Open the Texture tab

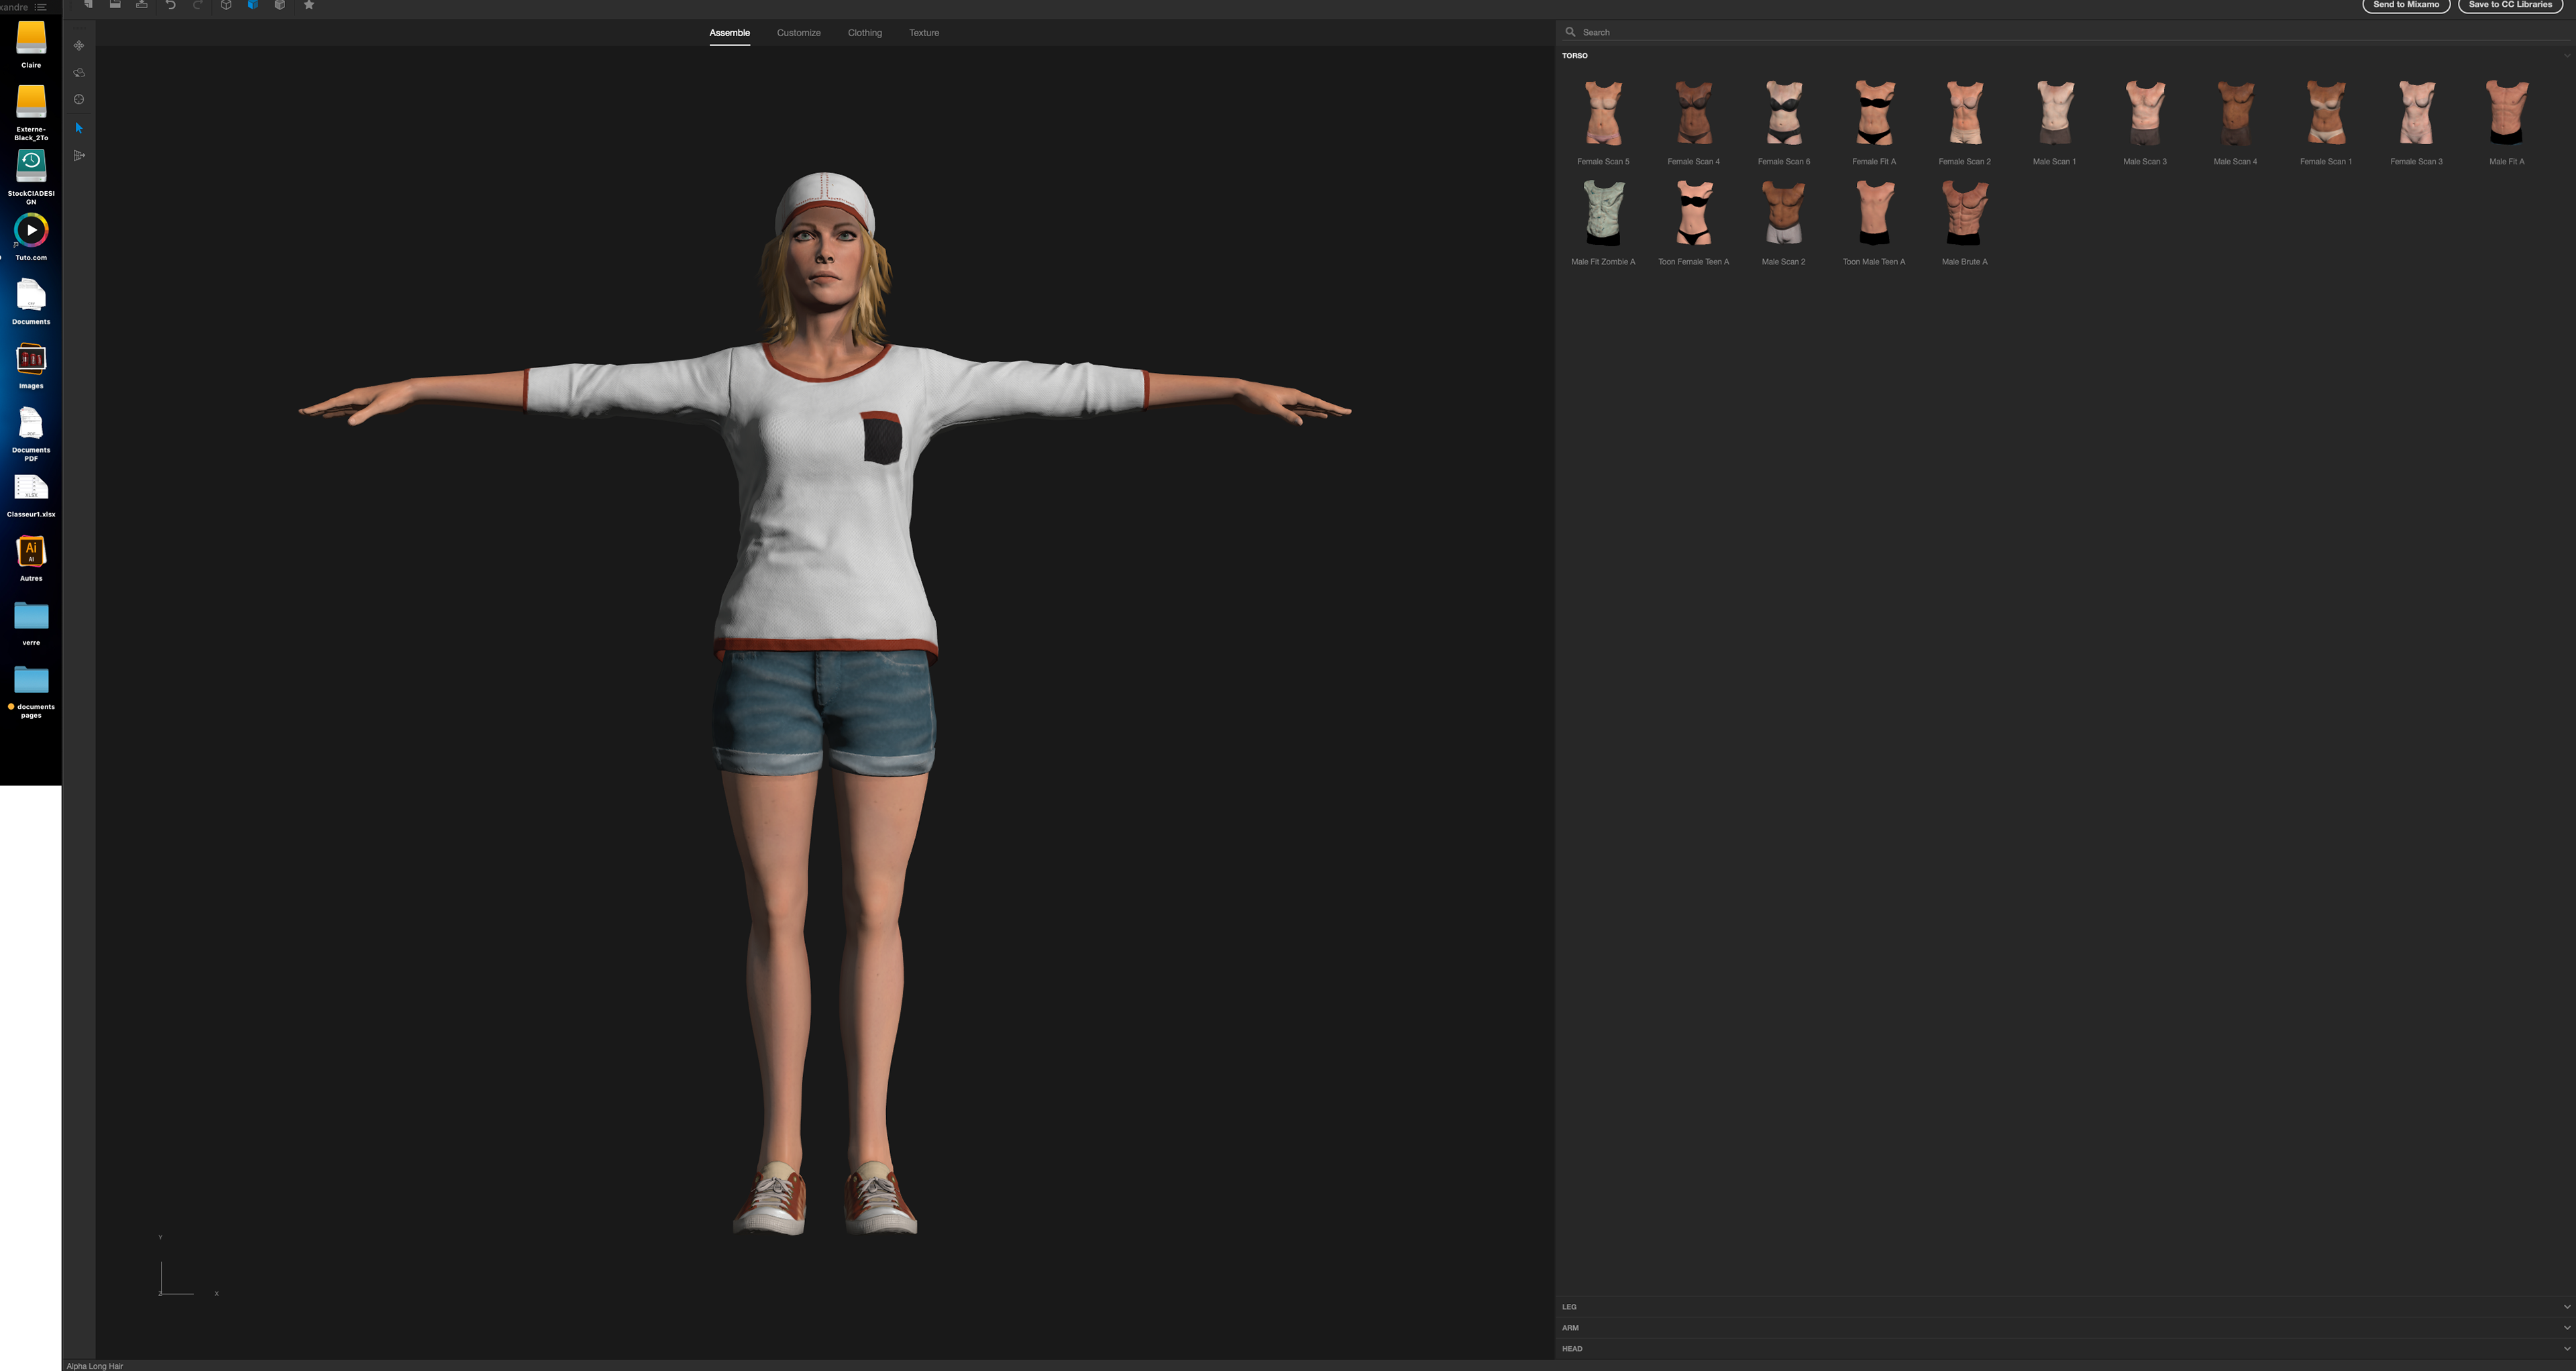click(924, 33)
